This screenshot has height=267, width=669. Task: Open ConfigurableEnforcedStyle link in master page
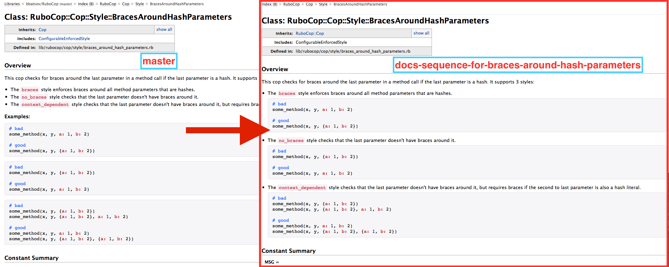(64, 39)
